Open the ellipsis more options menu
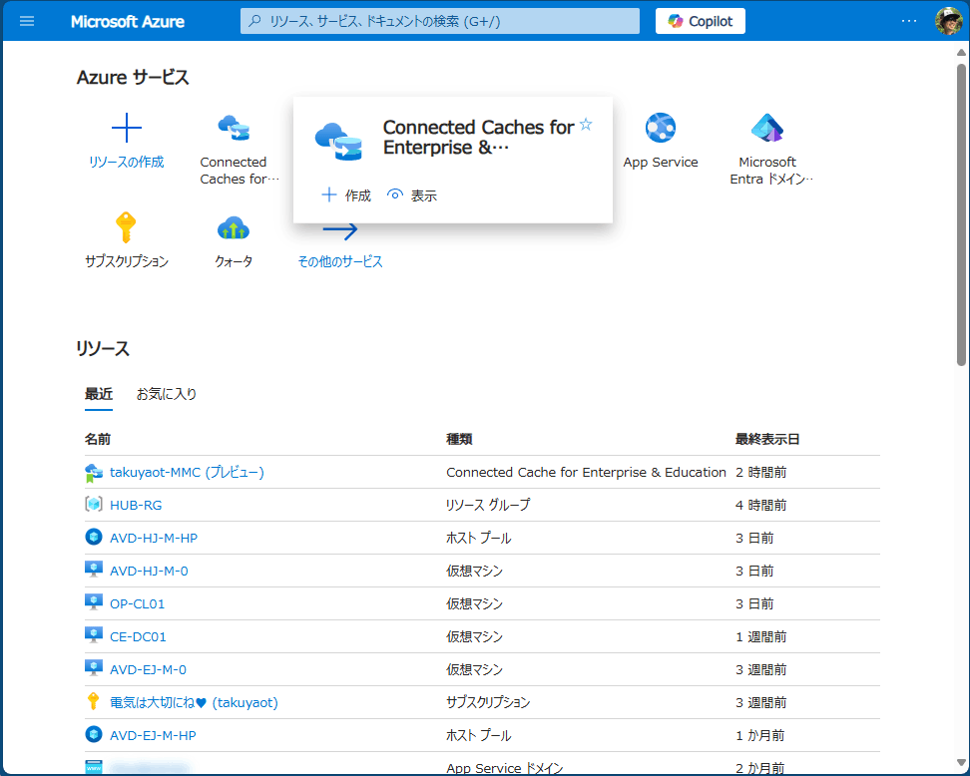970x776 pixels. click(x=909, y=21)
